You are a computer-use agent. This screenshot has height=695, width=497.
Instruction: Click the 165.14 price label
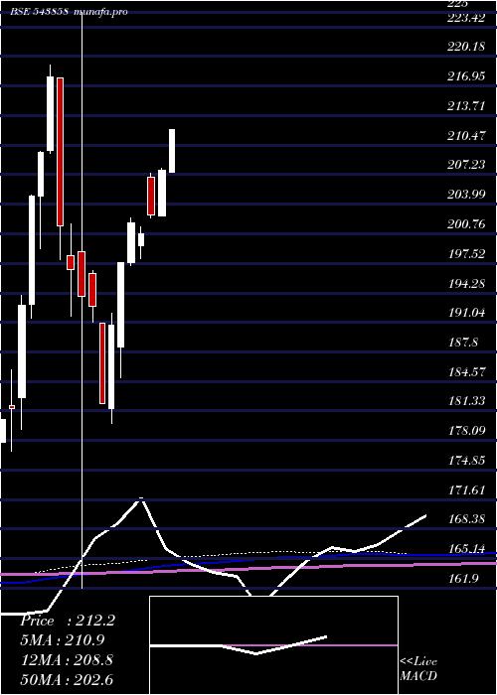(466, 549)
